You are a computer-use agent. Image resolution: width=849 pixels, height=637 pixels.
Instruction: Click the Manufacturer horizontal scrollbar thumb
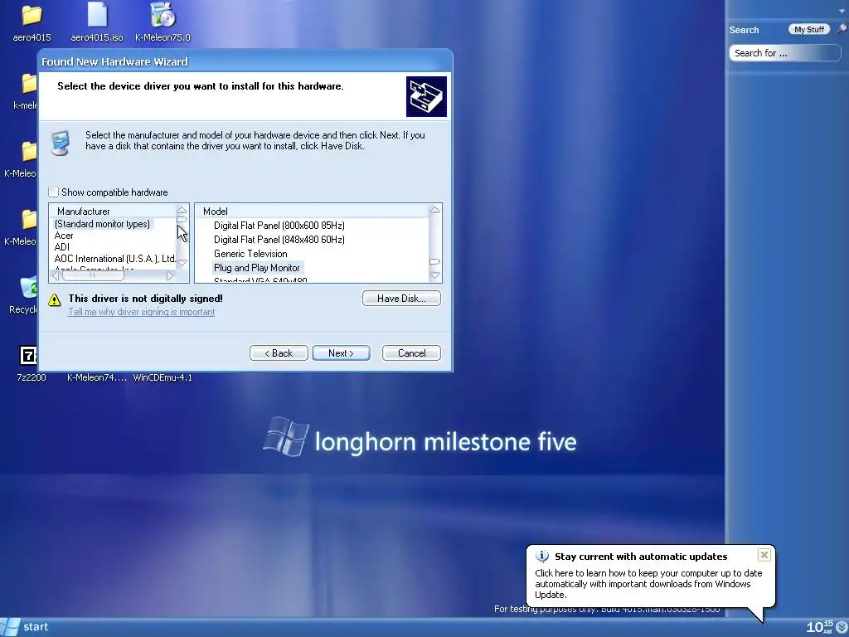(93, 275)
